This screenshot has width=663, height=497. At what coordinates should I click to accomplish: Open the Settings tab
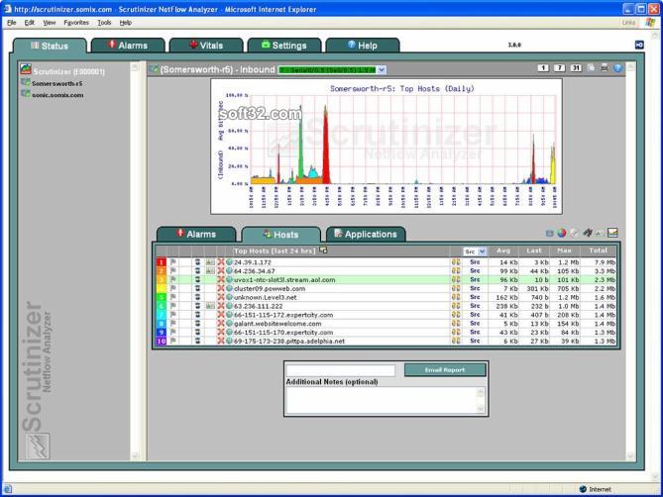pos(284,46)
